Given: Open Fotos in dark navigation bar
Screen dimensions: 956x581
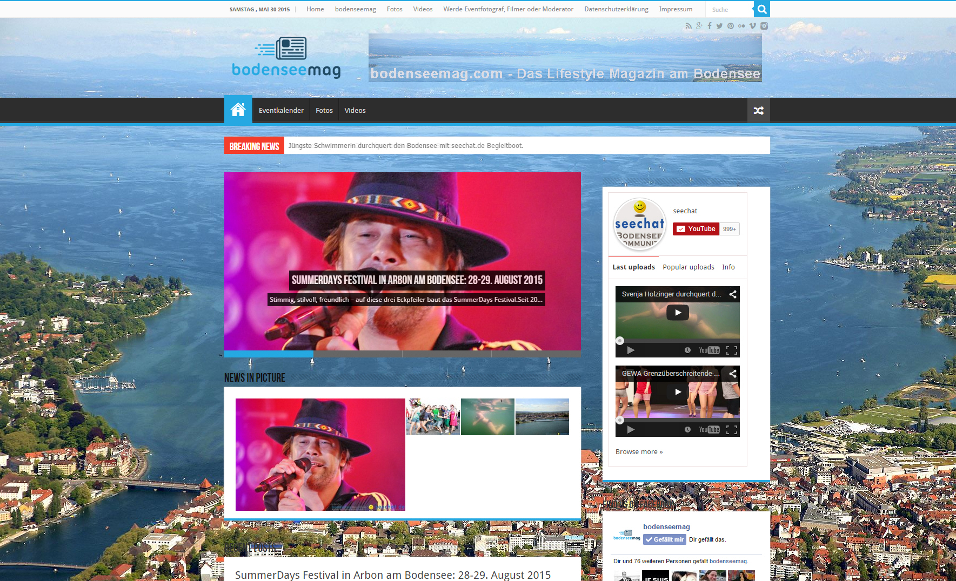Looking at the screenshot, I should [x=324, y=111].
